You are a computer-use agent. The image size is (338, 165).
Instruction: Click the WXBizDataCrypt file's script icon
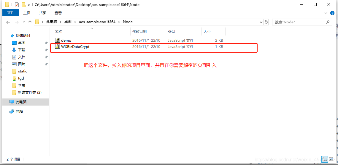[x=57, y=47]
